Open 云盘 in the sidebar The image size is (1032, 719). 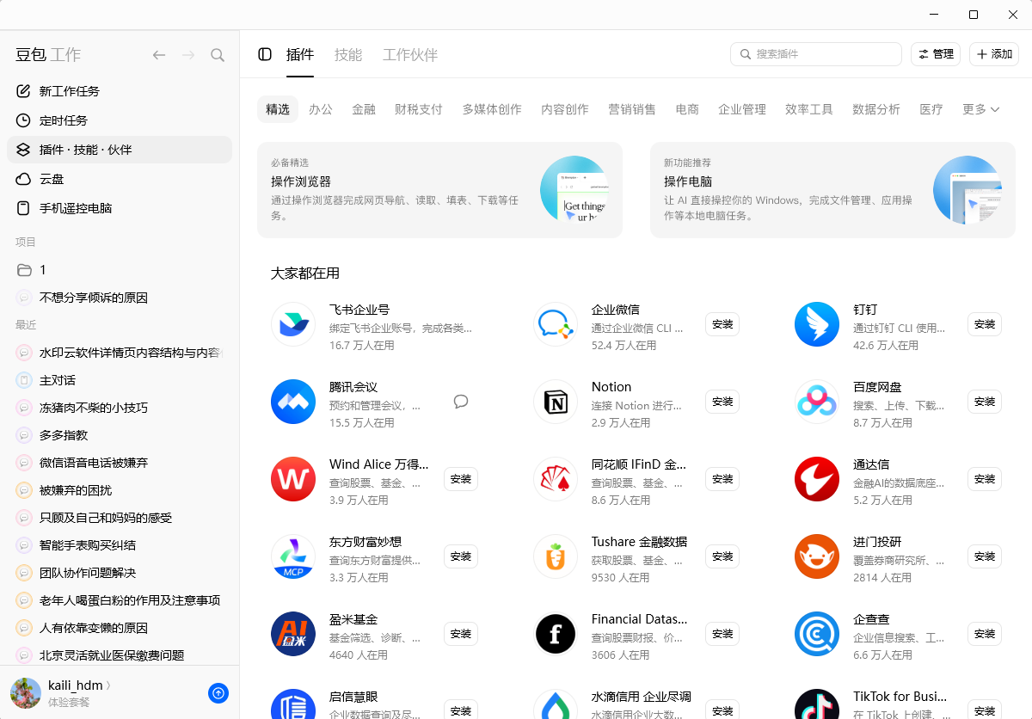tap(120, 179)
